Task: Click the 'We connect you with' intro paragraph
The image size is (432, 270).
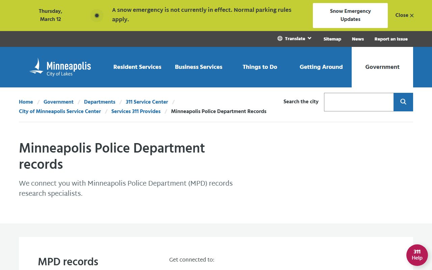Action: tap(126, 188)
